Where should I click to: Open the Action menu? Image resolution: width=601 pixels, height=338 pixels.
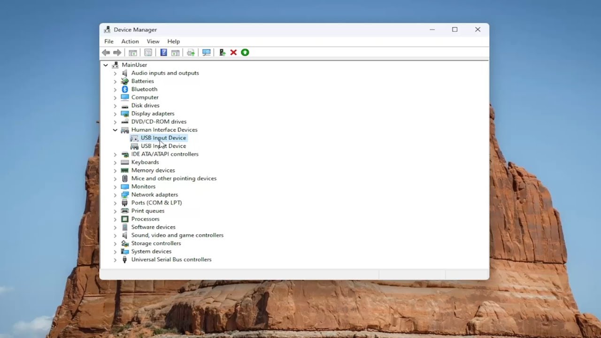click(x=130, y=41)
